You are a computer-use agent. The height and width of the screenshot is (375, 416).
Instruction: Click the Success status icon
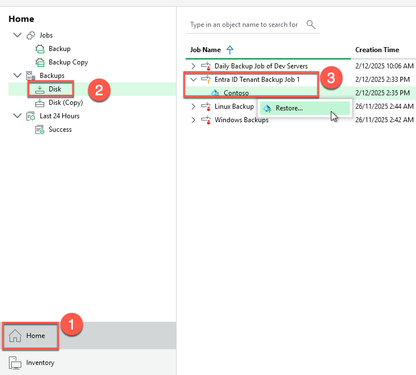click(x=40, y=129)
